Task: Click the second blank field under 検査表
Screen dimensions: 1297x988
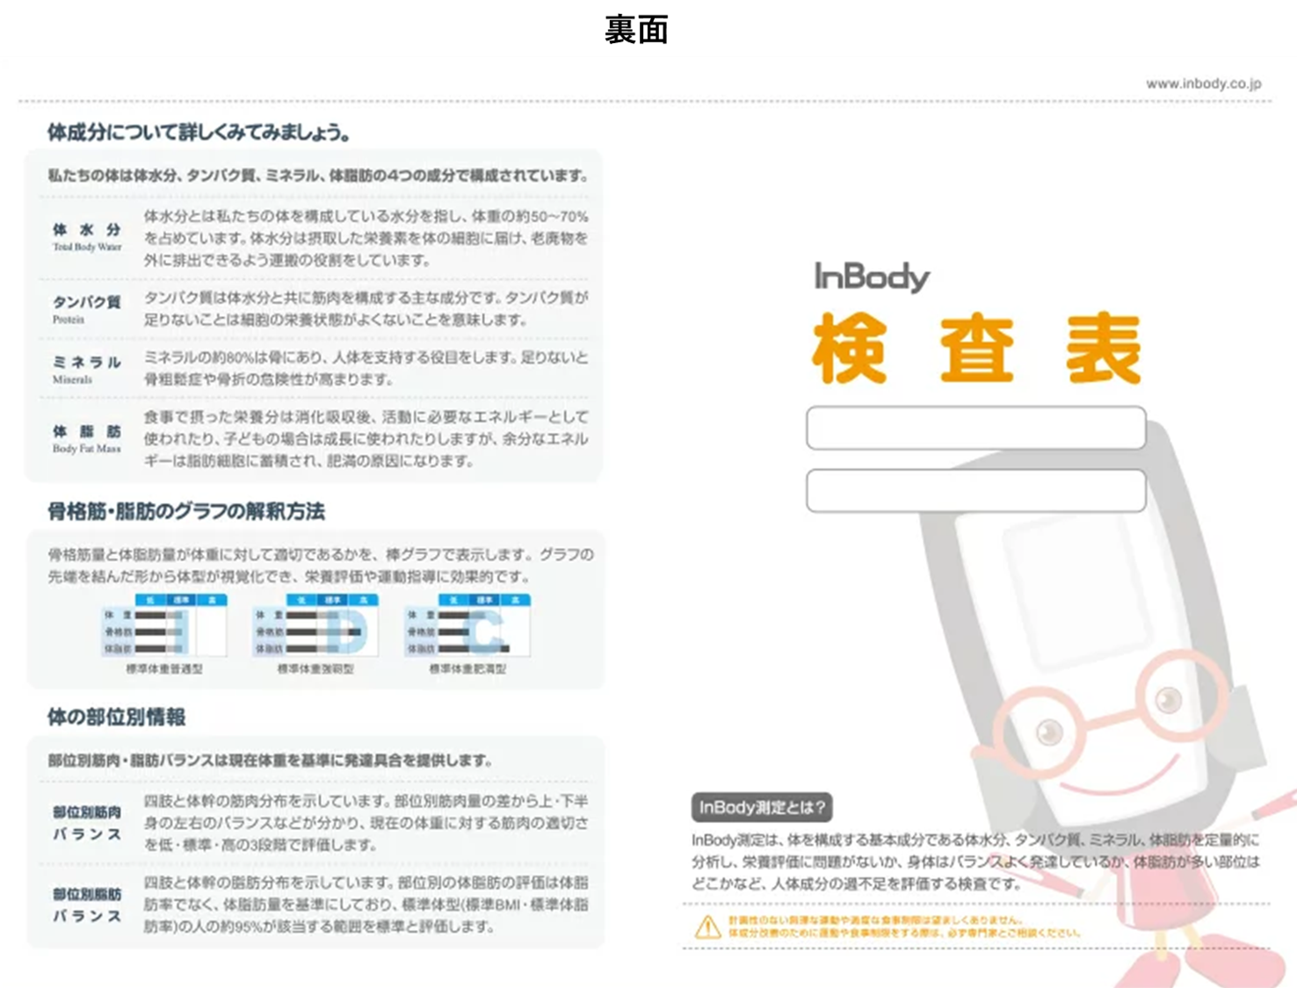Action: [975, 490]
